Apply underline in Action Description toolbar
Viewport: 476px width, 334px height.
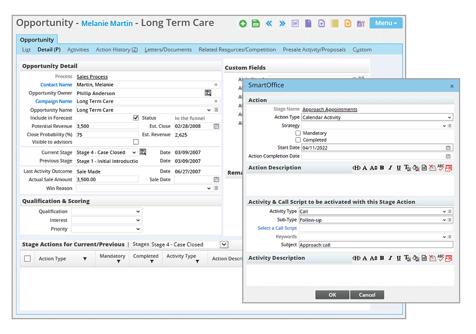point(399,168)
